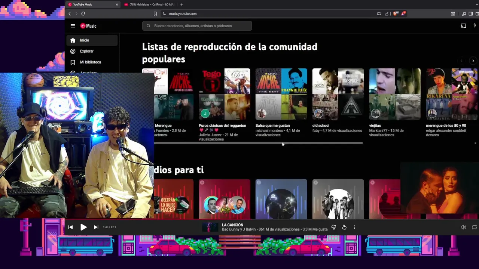
Task: Like the current song
Action: (x=344, y=227)
